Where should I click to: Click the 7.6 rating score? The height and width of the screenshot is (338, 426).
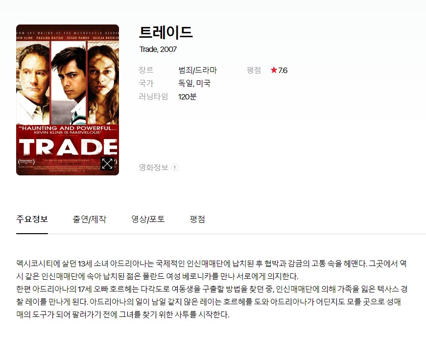283,71
